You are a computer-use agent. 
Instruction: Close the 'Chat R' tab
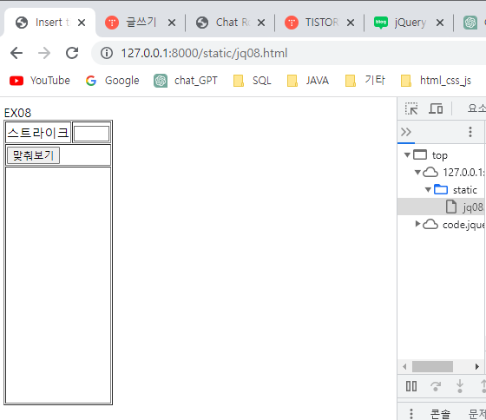(x=261, y=23)
